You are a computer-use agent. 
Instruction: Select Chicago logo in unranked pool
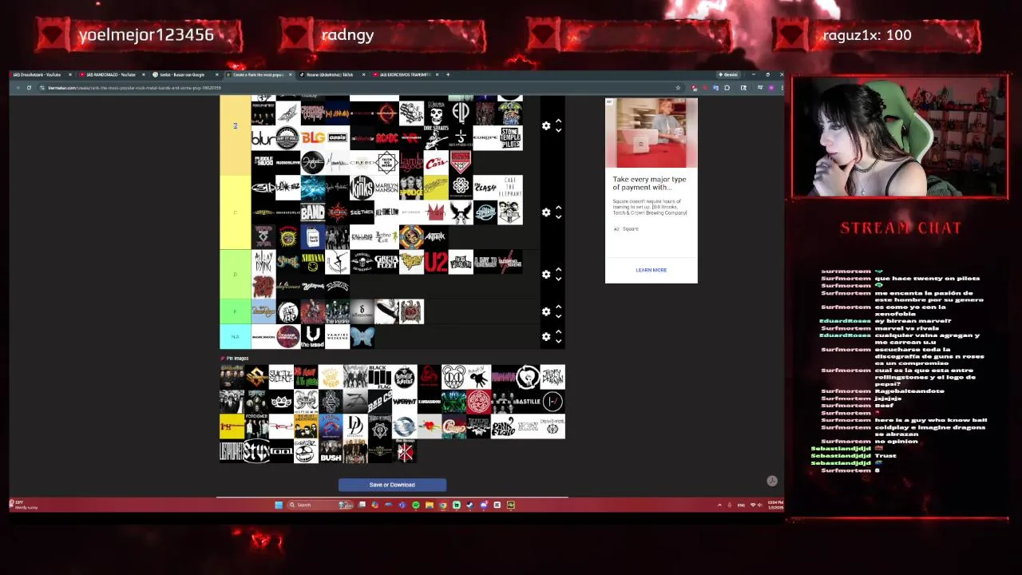click(x=454, y=426)
